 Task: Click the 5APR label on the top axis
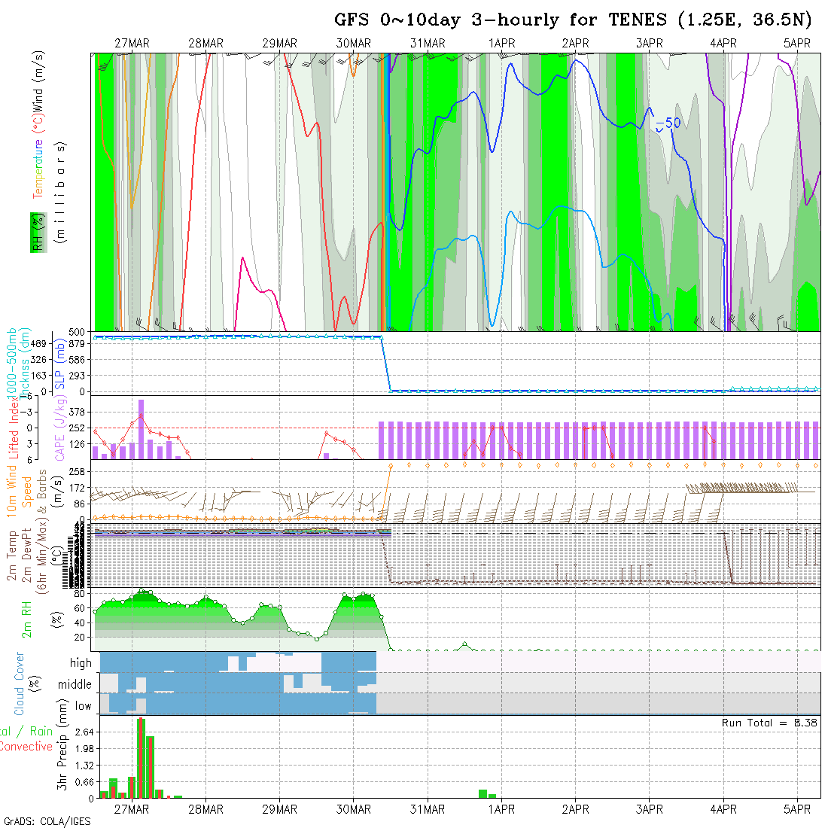pos(797,44)
